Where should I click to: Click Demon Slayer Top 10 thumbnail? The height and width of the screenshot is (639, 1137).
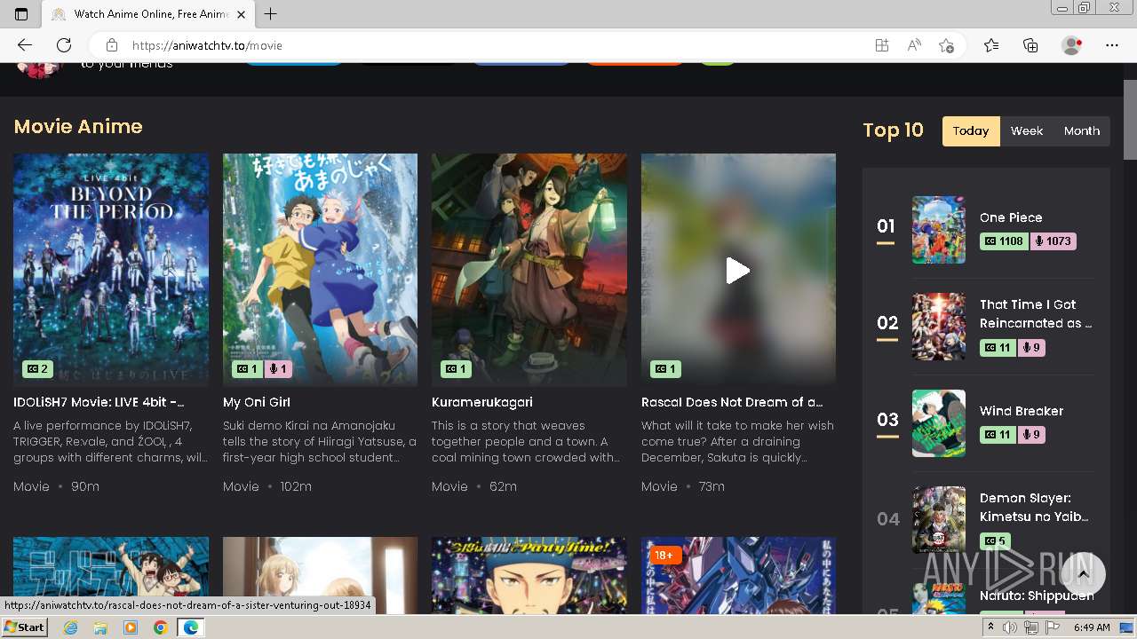pos(939,519)
